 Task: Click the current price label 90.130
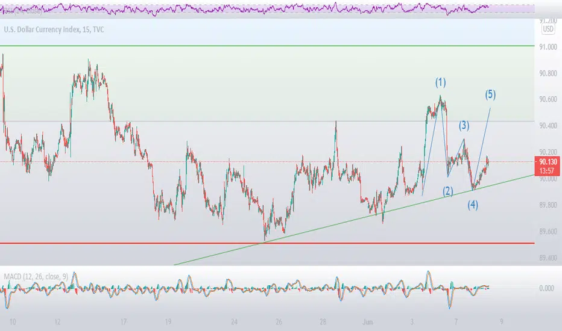pyautogui.click(x=548, y=162)
